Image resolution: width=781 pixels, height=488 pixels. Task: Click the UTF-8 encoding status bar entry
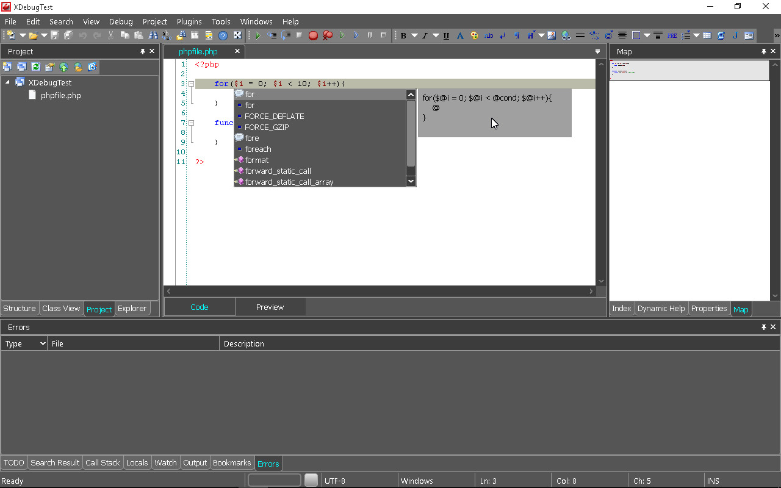[x=335, y=481]
